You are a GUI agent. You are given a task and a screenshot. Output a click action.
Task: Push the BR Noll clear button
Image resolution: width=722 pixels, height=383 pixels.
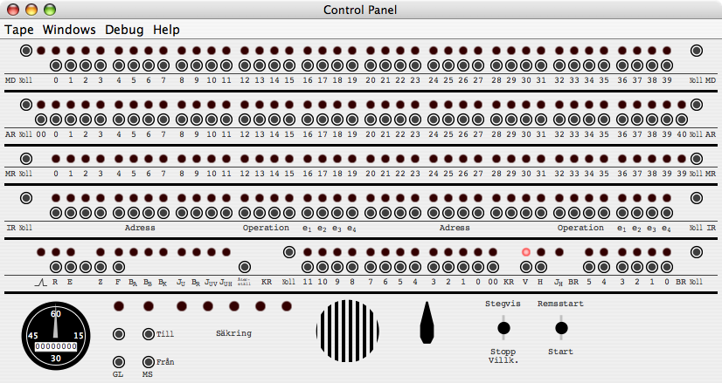[697, 252]
